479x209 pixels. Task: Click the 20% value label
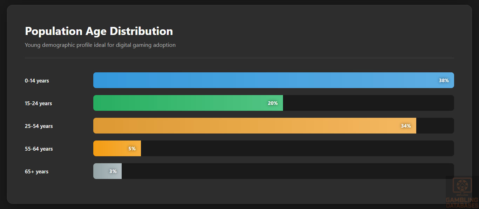273,103
